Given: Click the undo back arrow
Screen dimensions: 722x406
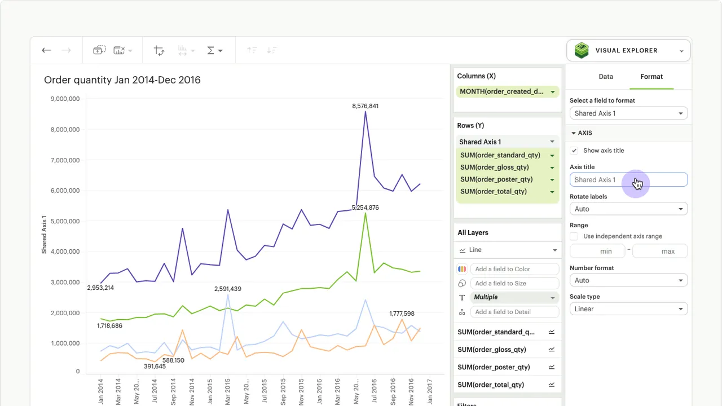Looking at the screenshot, I should tap(46, 50).
